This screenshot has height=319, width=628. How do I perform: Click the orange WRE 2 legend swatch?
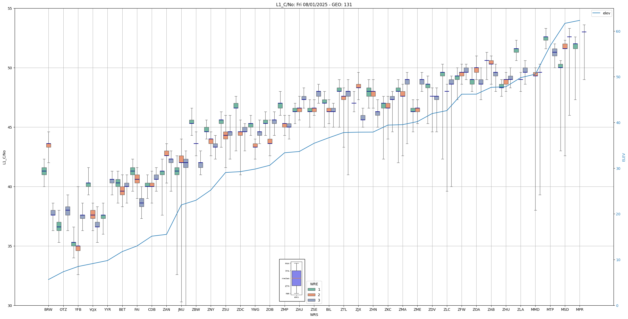[x=311, y=295]
